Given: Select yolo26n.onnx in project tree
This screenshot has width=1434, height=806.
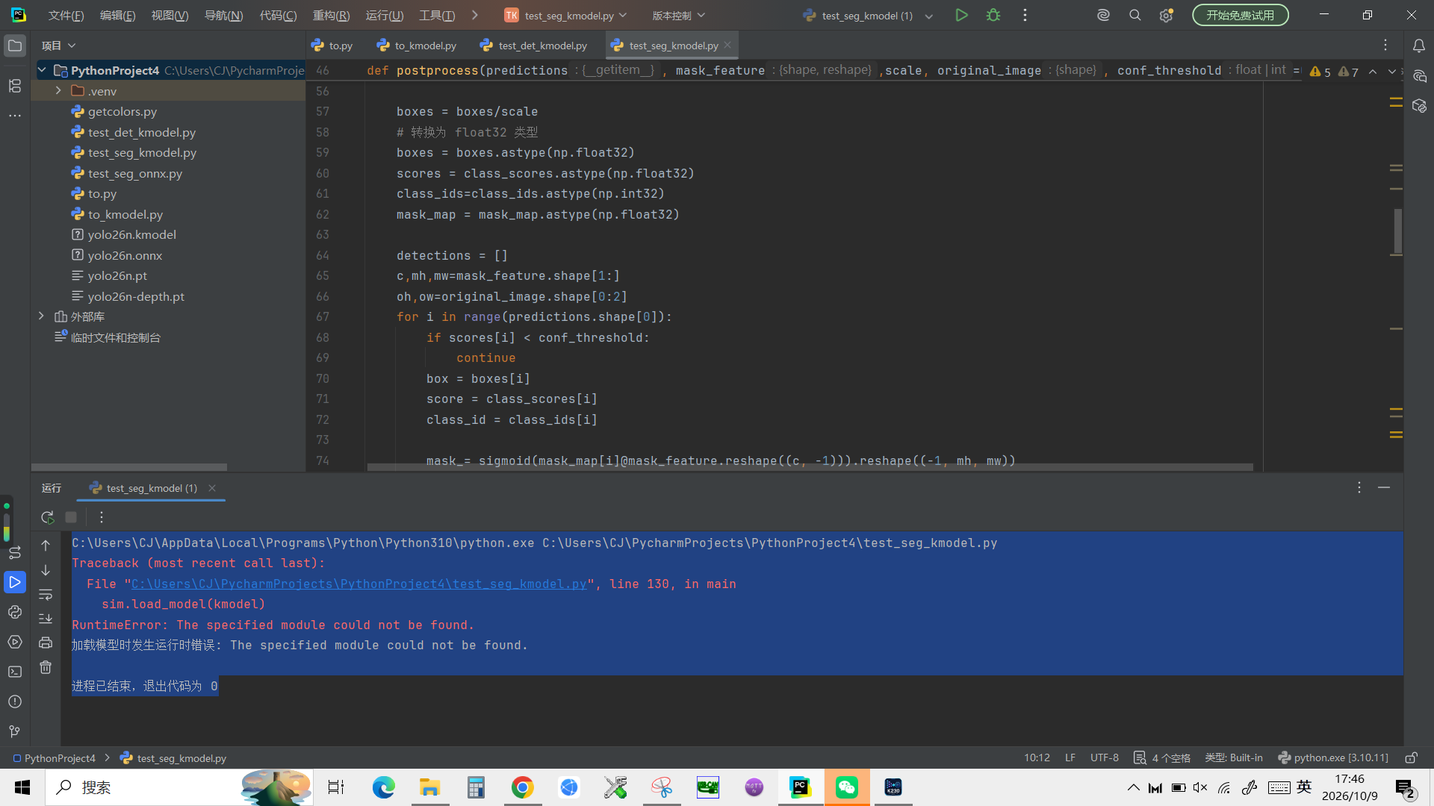Looking at the screenshot, I should point(124,255).
